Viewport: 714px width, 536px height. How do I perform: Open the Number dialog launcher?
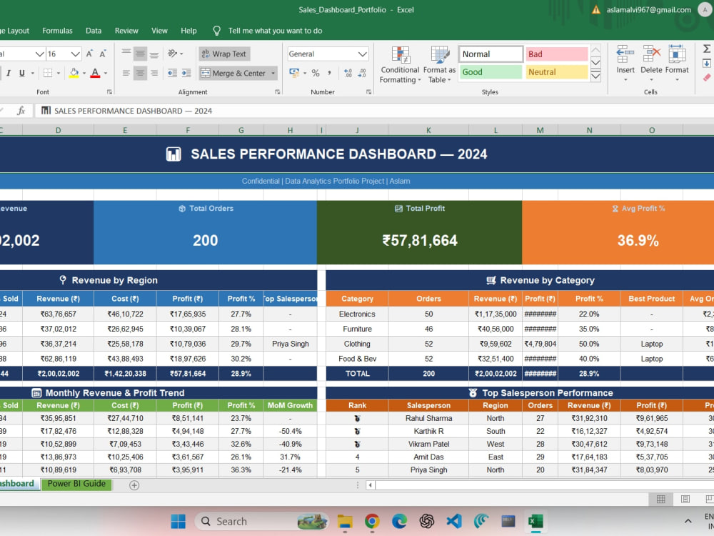(368, 92)
